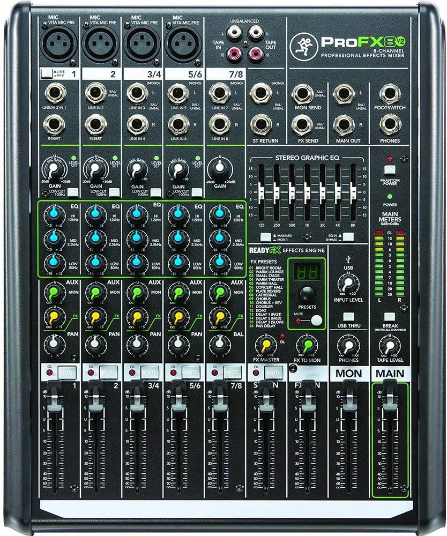
Task: Mute channel 5/6
Action: pyautogui.click(x=191, y=372)
